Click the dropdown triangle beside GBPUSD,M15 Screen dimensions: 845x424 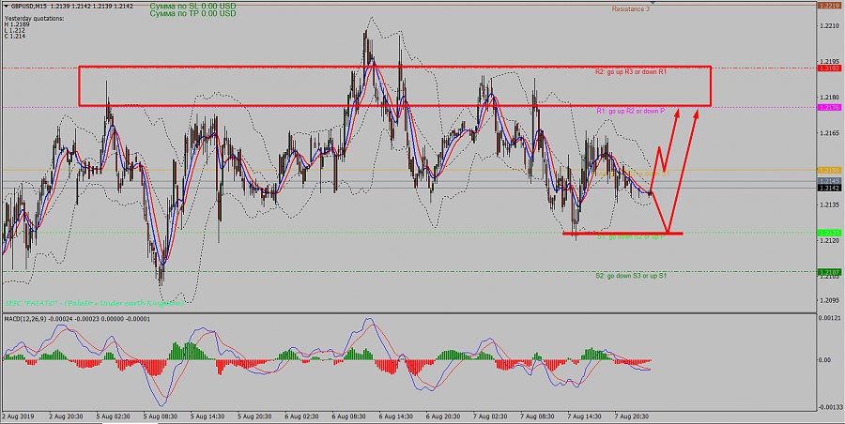click(4, 6)
